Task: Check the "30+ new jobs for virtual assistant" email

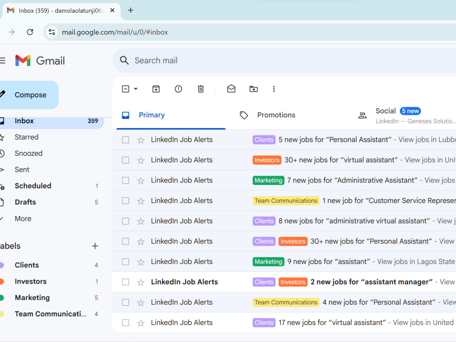Action: coord(125,160)
